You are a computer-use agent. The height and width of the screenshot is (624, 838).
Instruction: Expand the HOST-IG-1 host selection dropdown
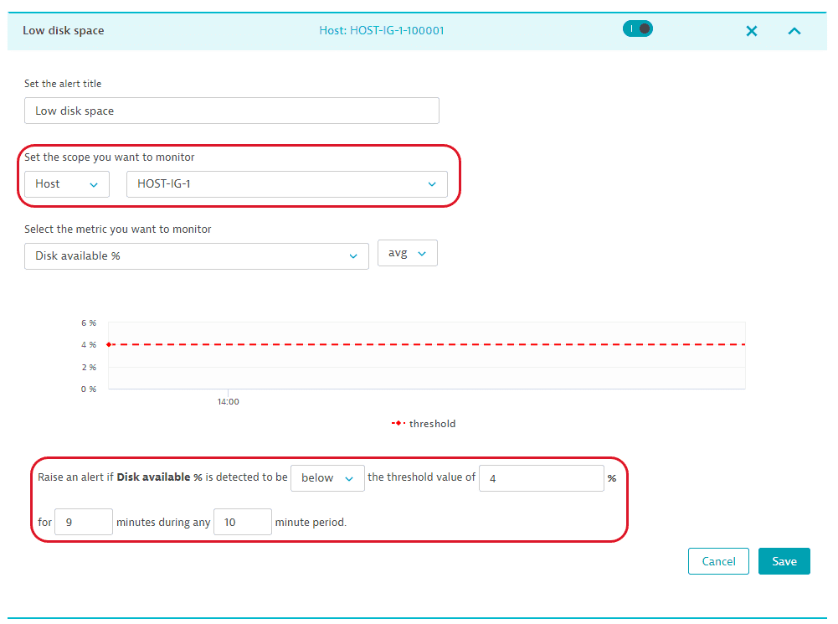(286, 184)
